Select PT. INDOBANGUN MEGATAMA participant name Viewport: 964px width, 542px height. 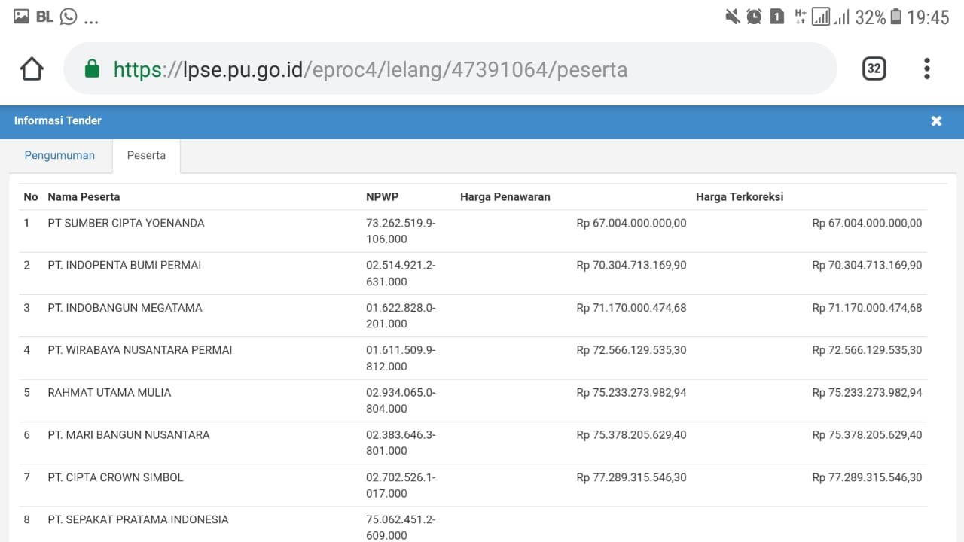[124, 308]
